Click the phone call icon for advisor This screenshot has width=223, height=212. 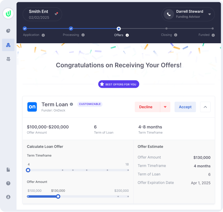169,14
